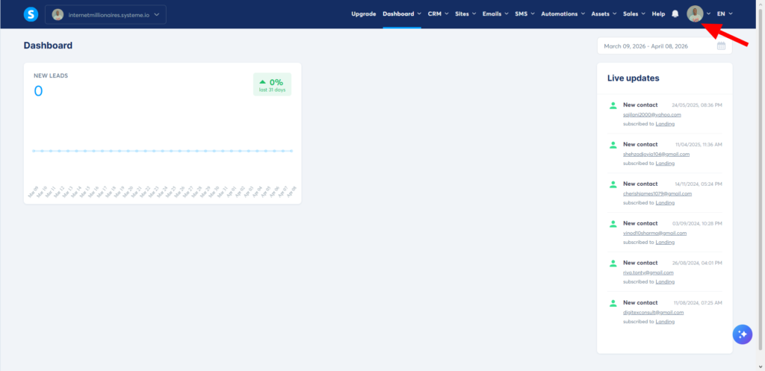Open the shehzadjovia104@gmail.com contact link

coord(656,154)
